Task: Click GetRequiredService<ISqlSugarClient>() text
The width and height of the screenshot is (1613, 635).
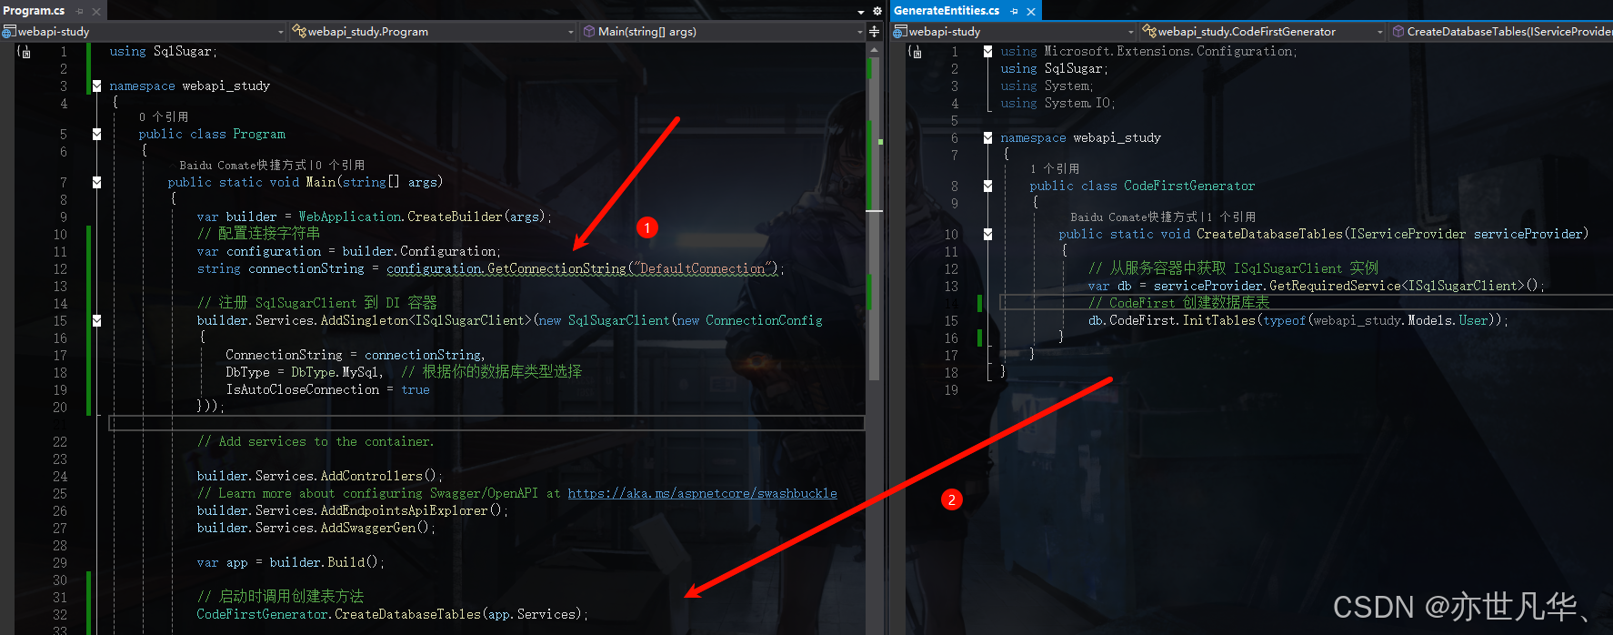Action: click(x=1403, y=286)
